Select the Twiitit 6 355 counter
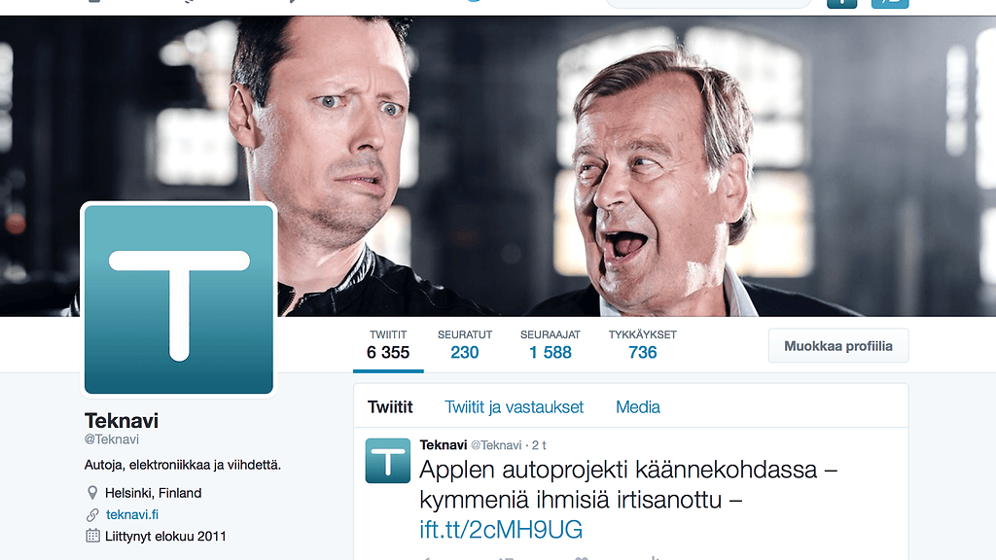The image size is (996, 560). click(x=388, y=345)
